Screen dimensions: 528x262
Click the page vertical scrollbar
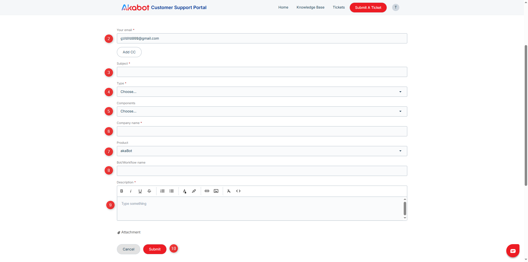[x=526, y=115]
